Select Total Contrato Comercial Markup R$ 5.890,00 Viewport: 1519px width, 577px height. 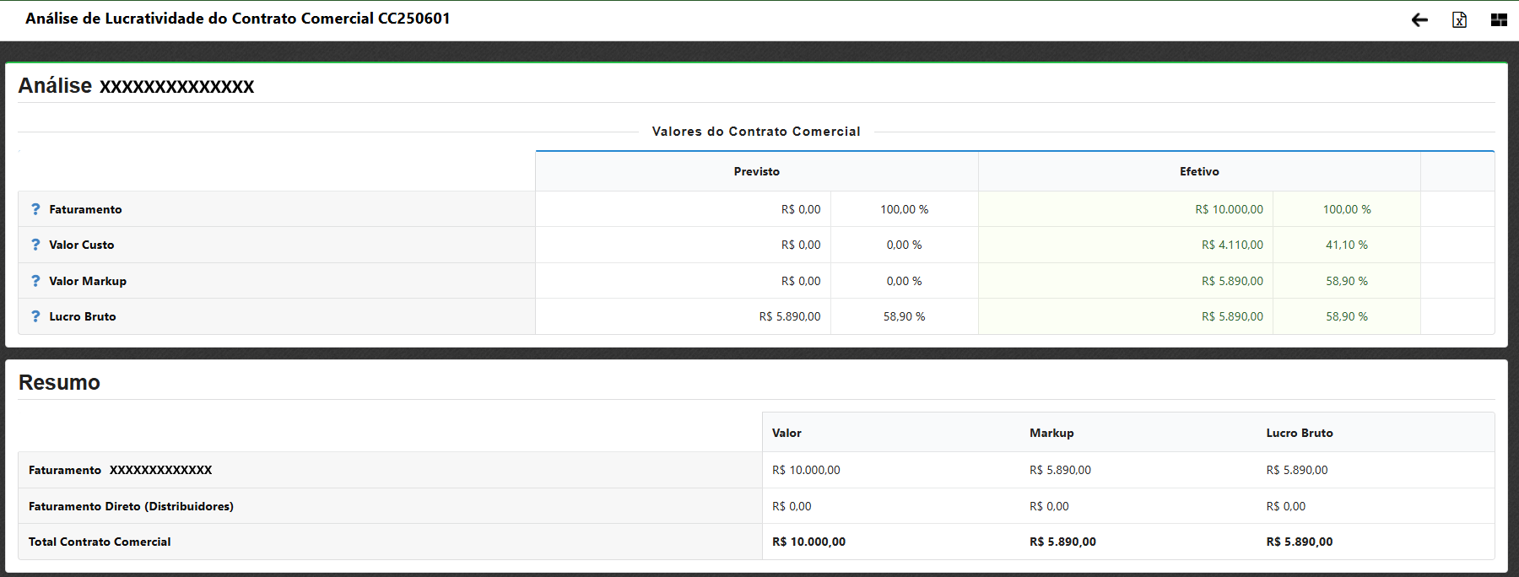[1062, 542]
